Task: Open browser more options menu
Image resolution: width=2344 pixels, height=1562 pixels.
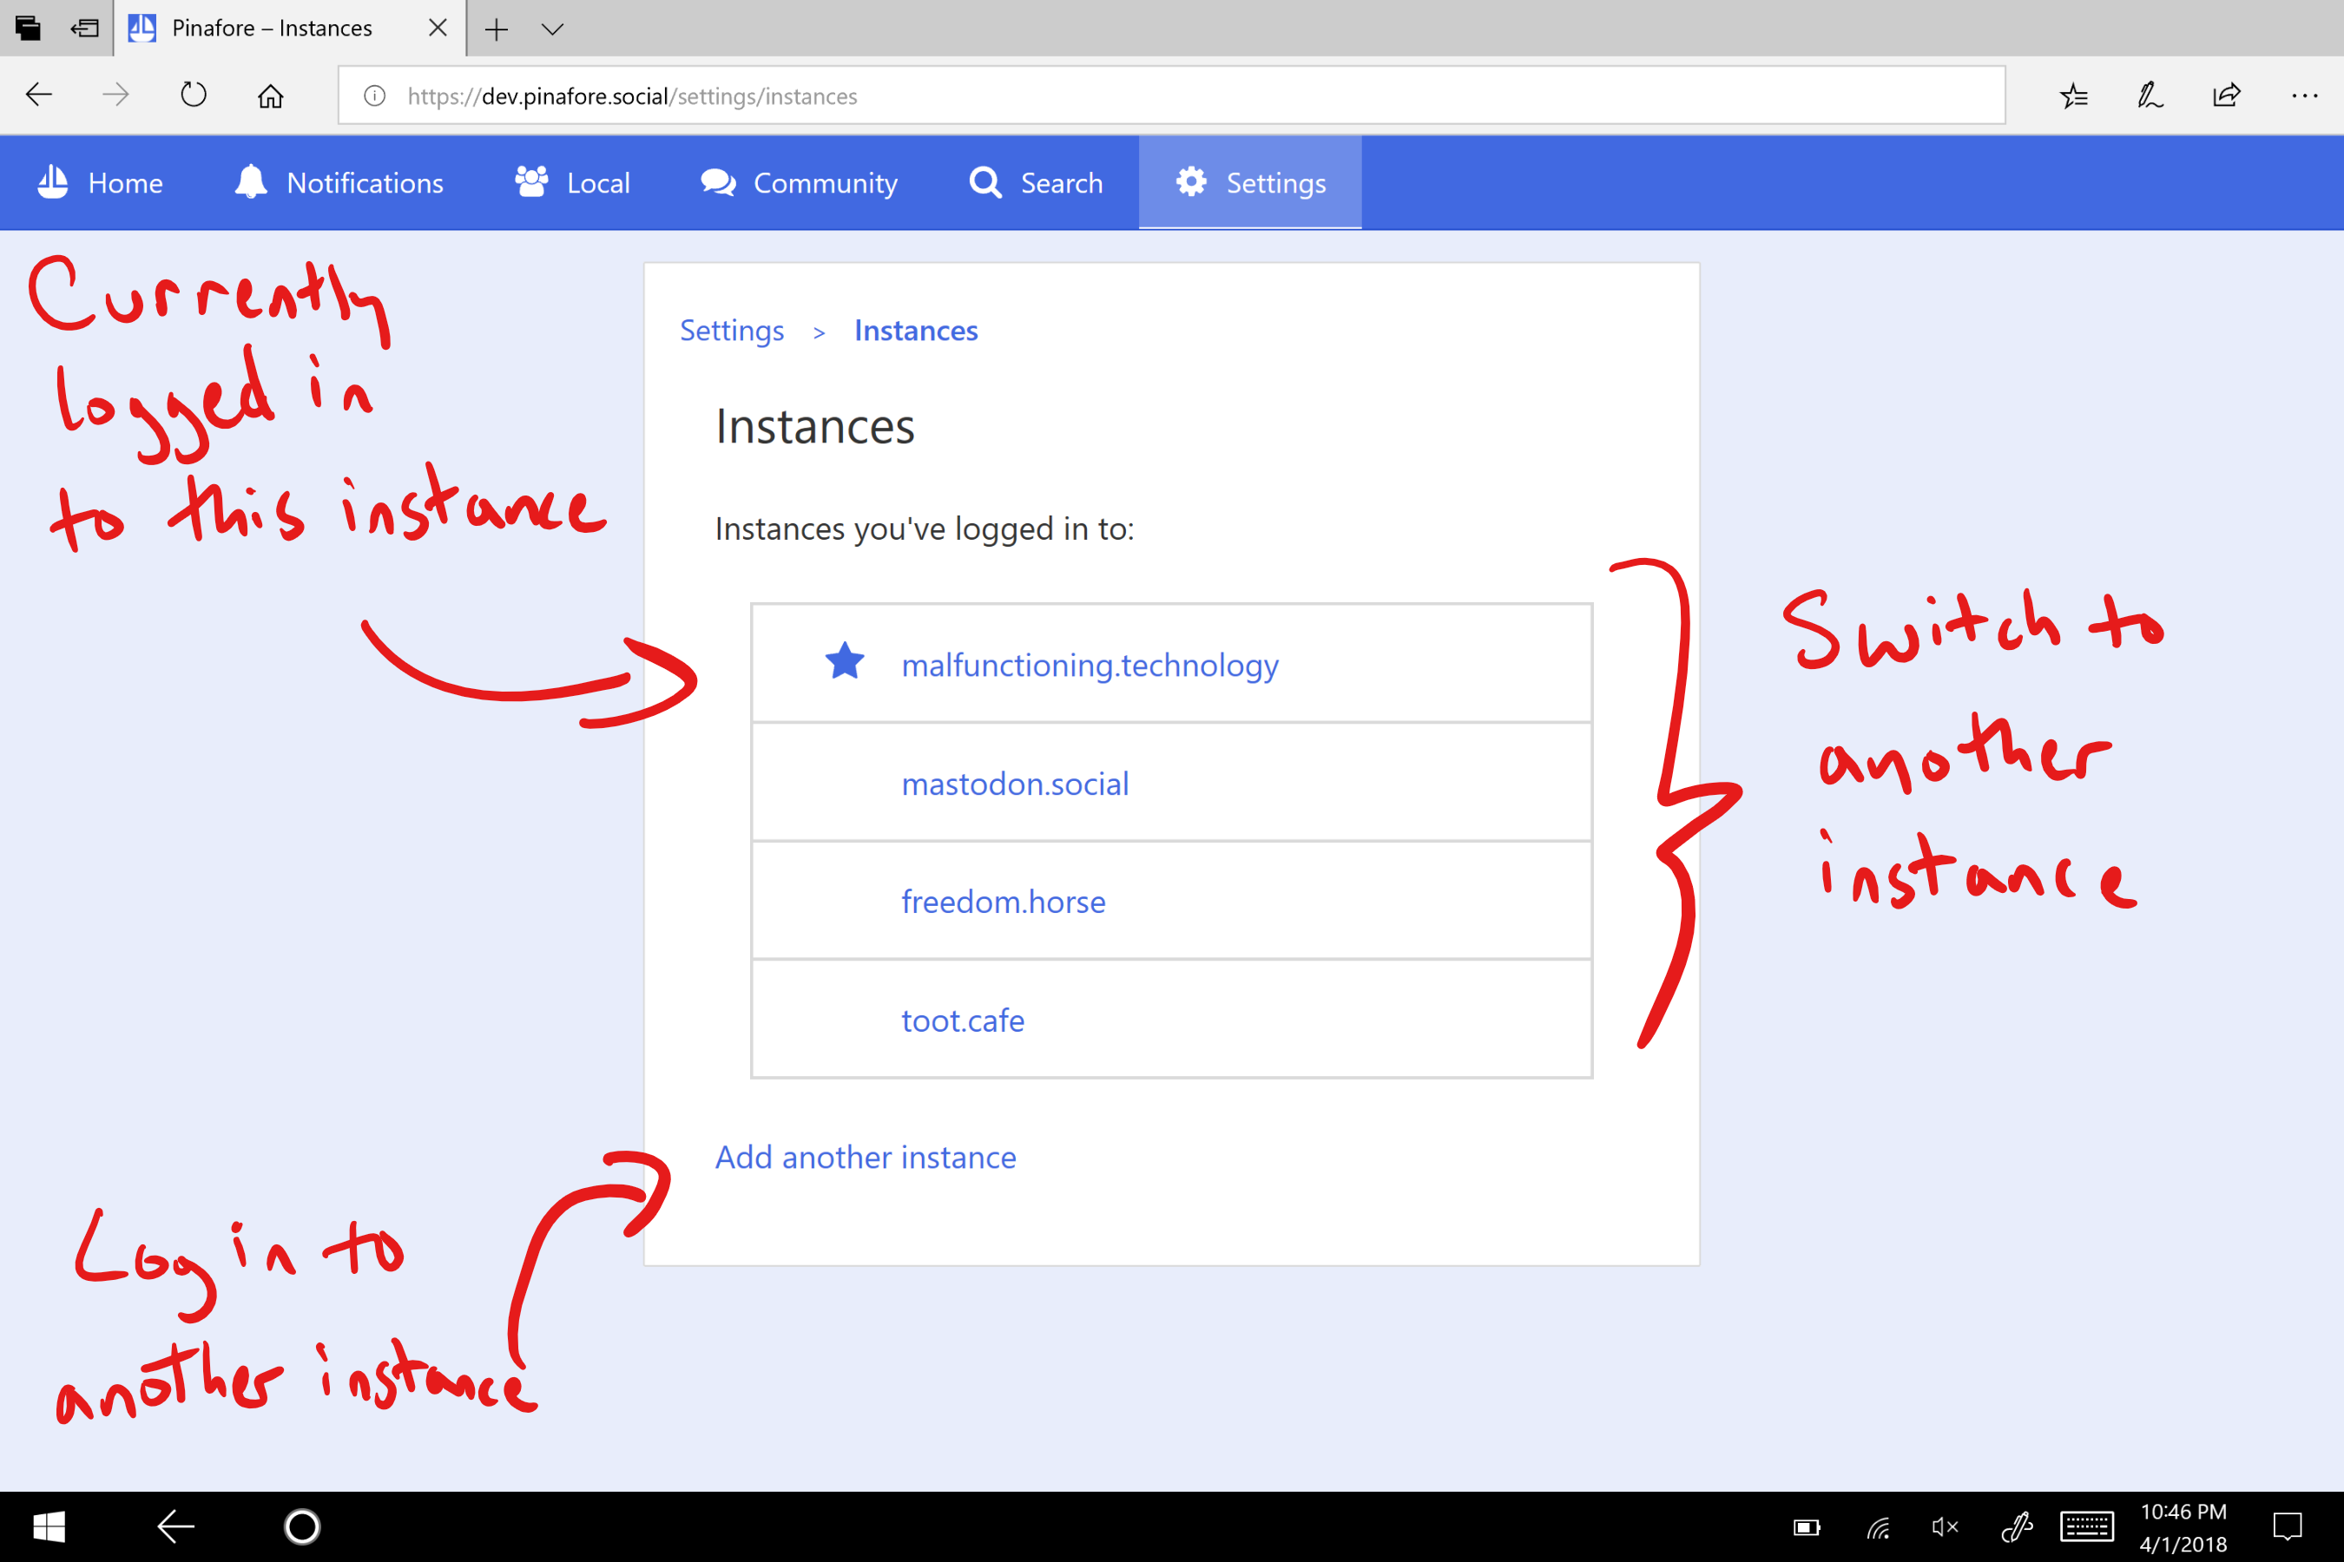Action: tap(2303, 95)
